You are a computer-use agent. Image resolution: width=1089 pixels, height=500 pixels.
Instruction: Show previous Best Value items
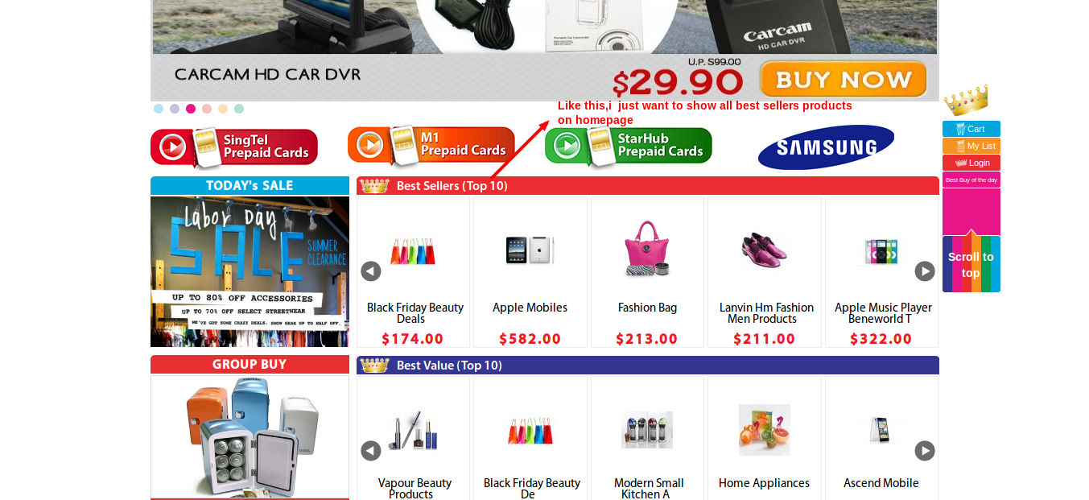pos(370,451)
